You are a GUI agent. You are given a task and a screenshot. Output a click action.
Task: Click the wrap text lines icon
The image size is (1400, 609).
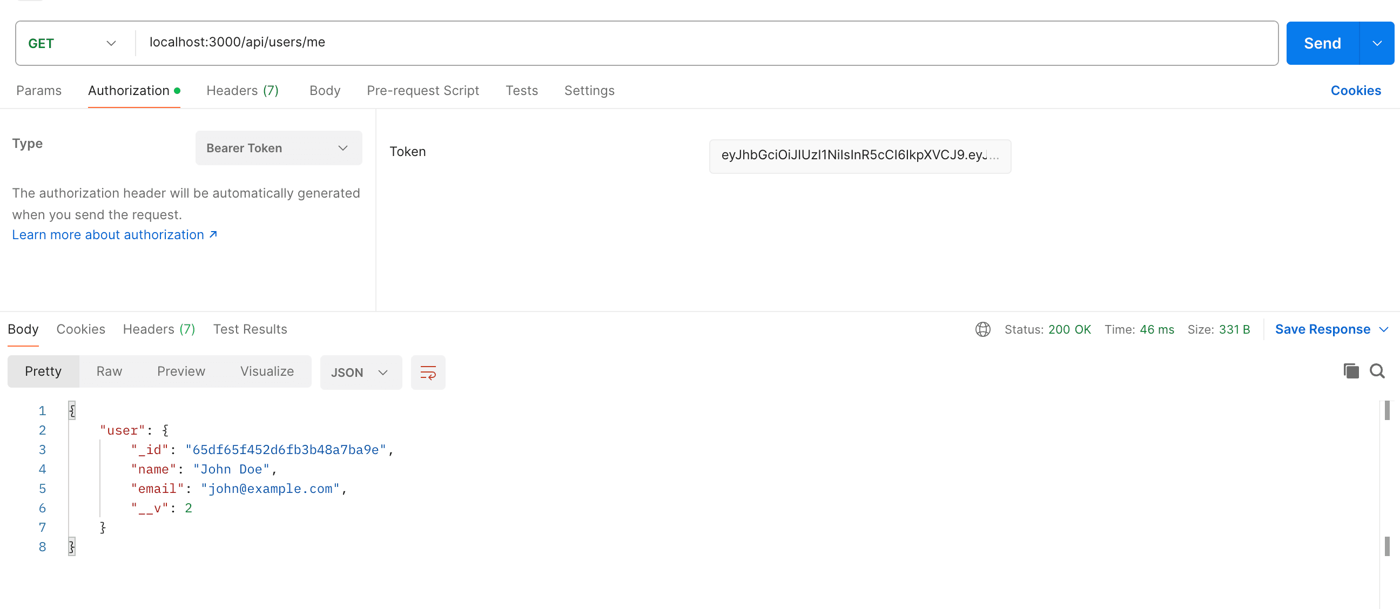click(428, 373)
